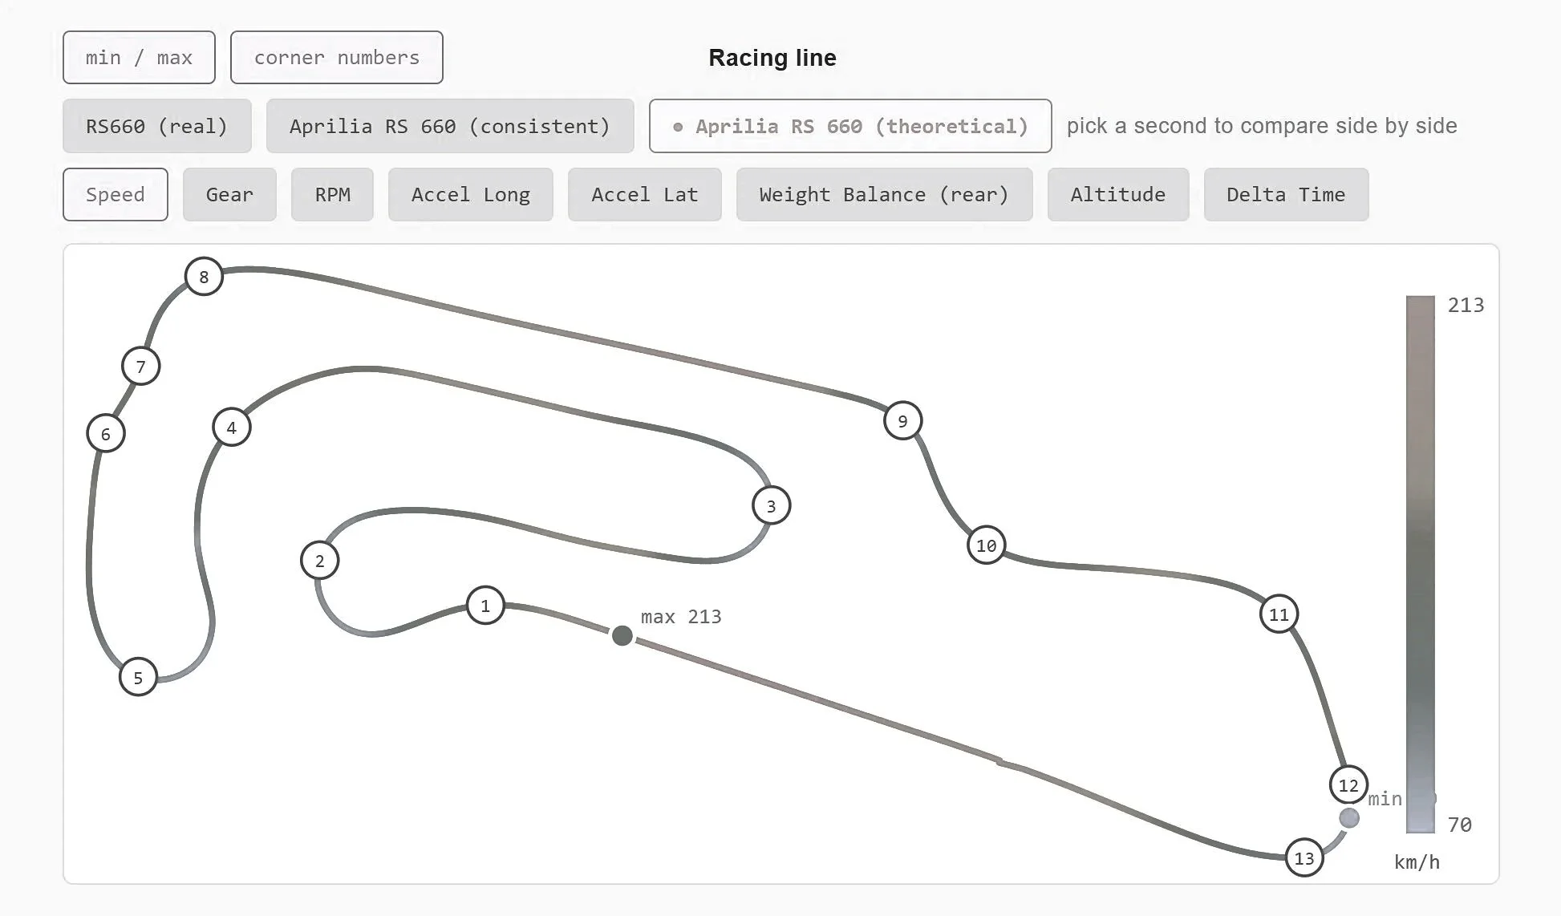This screenshot has height=916, width=1561.
Task: Click the 213 scale maximum value
Action: (x=1466, y=305)
